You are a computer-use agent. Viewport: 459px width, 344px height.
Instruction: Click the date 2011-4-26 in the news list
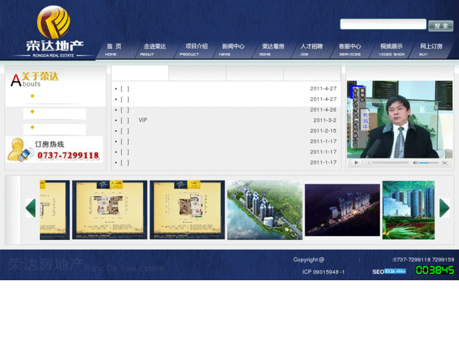point(323,110)
